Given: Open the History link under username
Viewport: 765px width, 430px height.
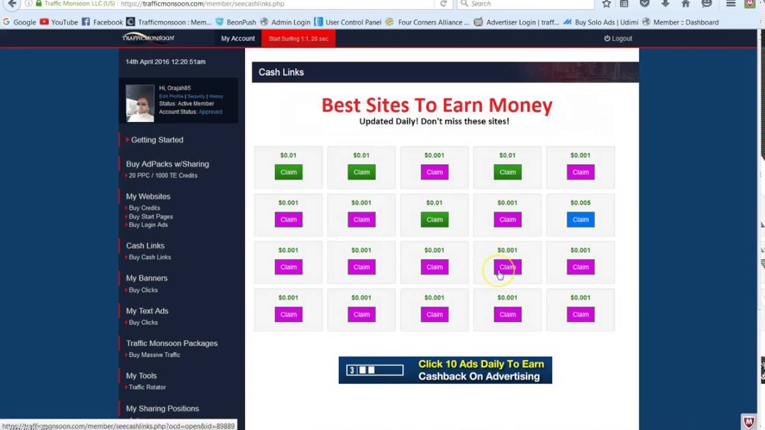Looking at the screenshot, I should pyautogui.click(x=216, y=96).
